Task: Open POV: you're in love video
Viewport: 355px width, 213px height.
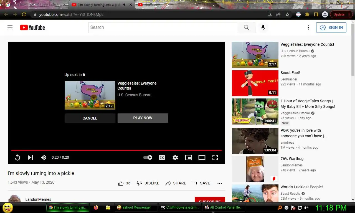Action: pos(304,133)
